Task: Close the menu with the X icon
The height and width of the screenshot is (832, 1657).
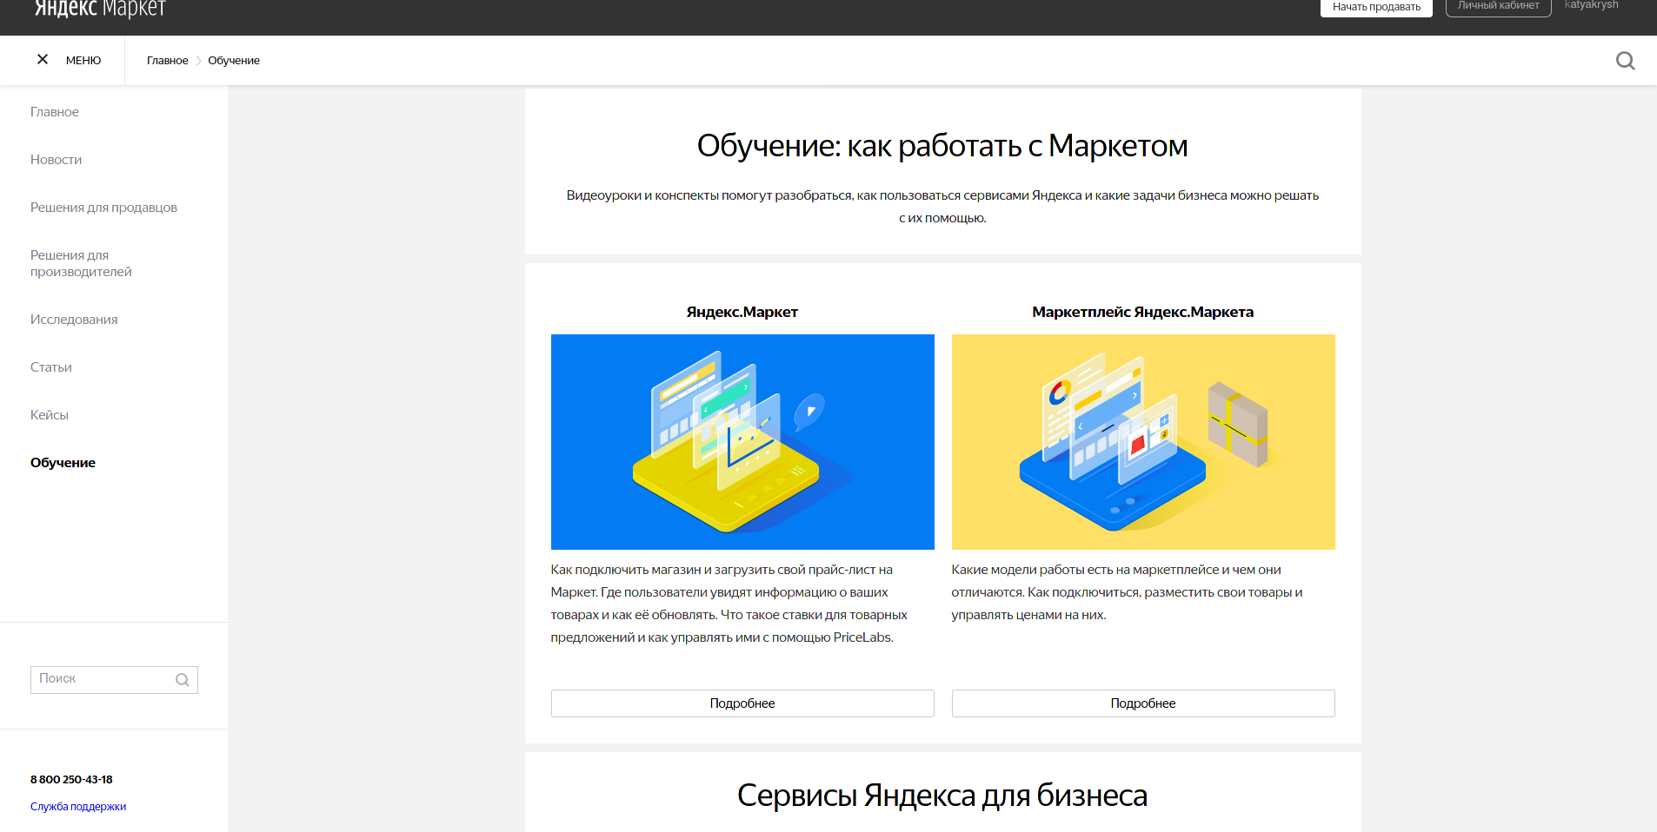Action: [x=43, y=60]
